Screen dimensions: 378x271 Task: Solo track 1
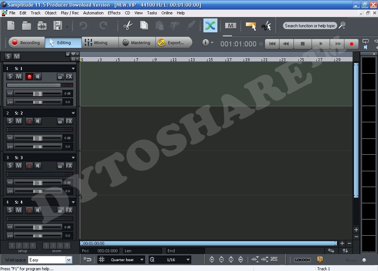10,77
